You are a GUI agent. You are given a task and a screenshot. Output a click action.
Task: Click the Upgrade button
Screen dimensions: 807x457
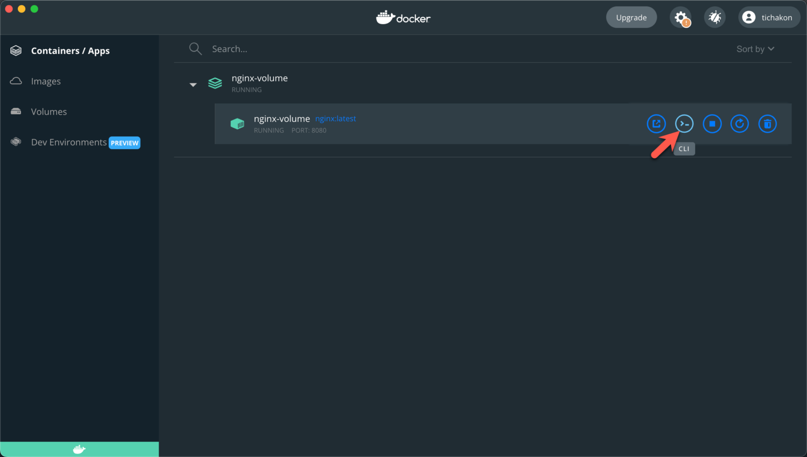tap(632, 17)
